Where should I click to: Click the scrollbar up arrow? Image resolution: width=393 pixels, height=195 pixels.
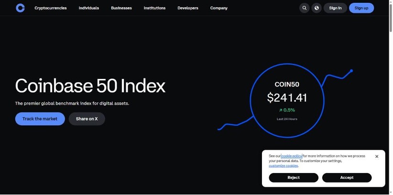(391, 1)
